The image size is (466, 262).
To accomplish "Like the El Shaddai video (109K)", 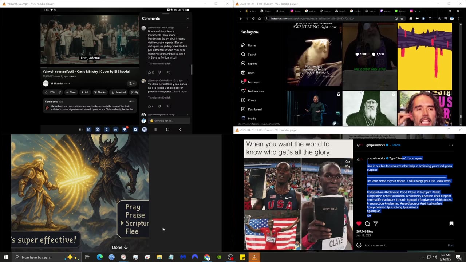I will point(50,92).
